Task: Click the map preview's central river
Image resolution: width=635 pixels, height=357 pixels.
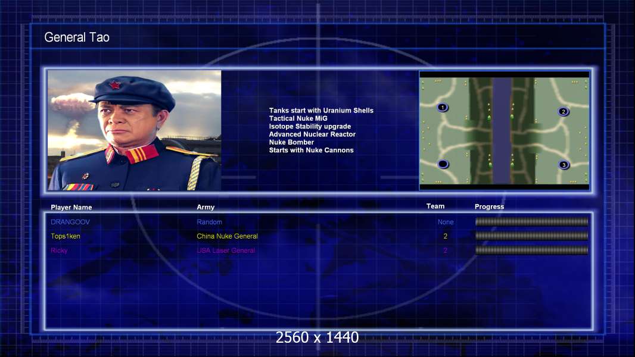Action: click(x=502, y=130)
